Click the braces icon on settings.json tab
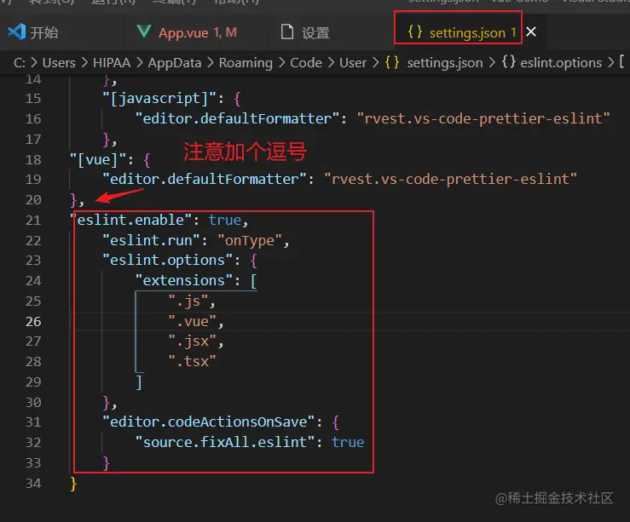The width and height of the screenshot is (630, 522). click(x=415, y=32)
